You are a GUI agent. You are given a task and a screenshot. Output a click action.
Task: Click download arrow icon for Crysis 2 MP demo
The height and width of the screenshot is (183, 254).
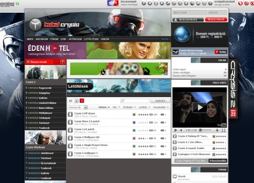pos(70,114)
